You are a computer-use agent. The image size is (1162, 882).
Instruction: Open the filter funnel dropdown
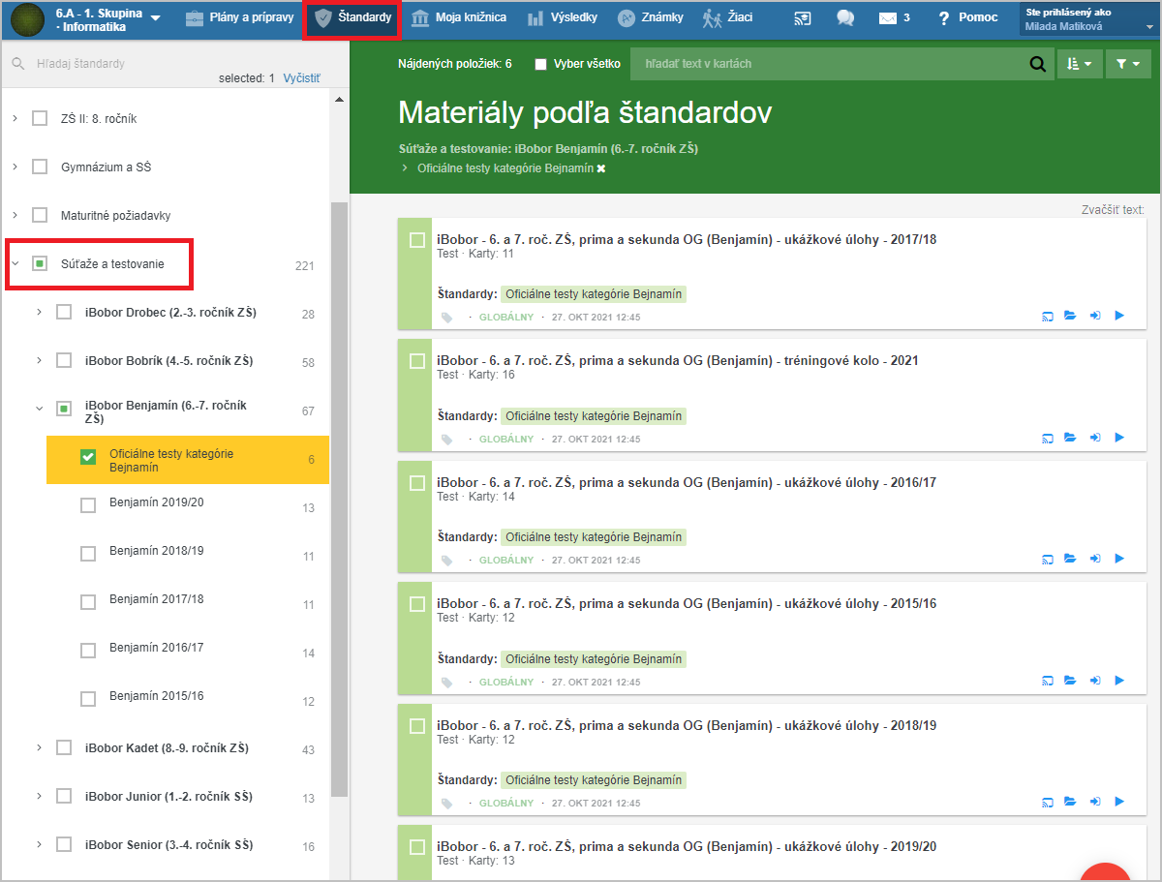[x=1126, y=64]
